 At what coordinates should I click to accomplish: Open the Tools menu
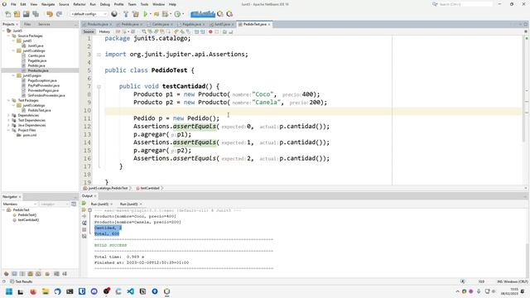coord(144,4)
